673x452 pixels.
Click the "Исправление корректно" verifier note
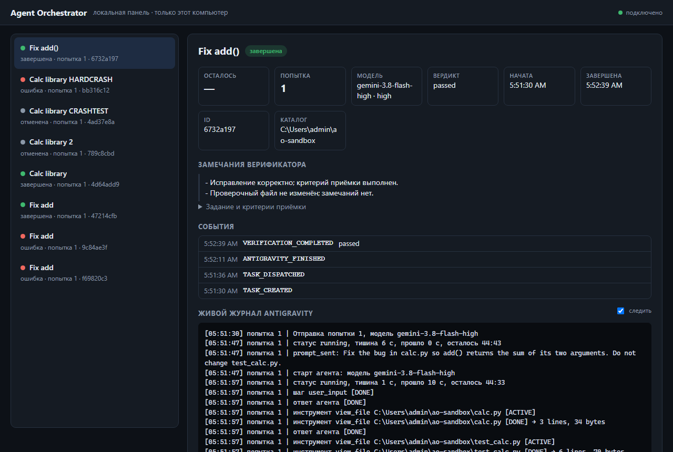(302, 183)
